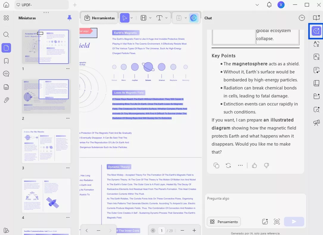Open the AI chat assistant icon
The width and height of the screenshot is (323, 235).
pos(316,31)
